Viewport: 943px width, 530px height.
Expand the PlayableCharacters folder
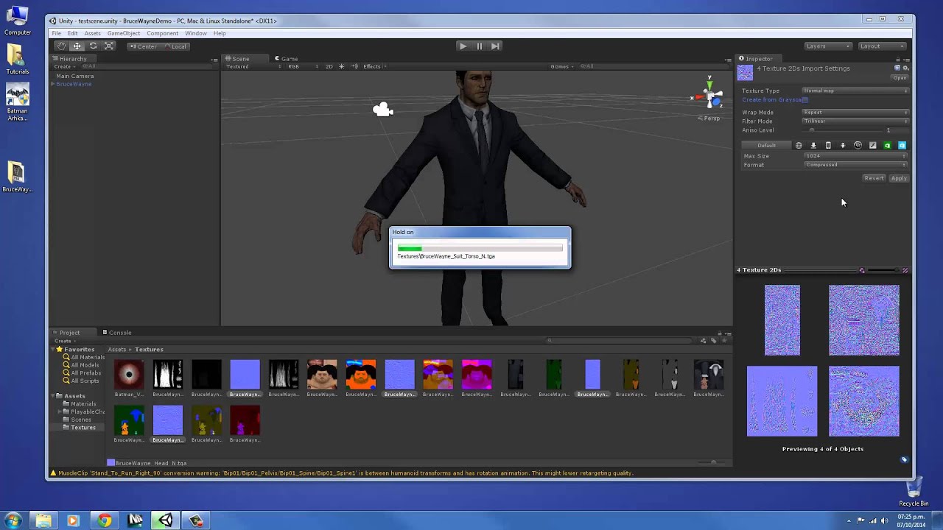coord(60,412)
